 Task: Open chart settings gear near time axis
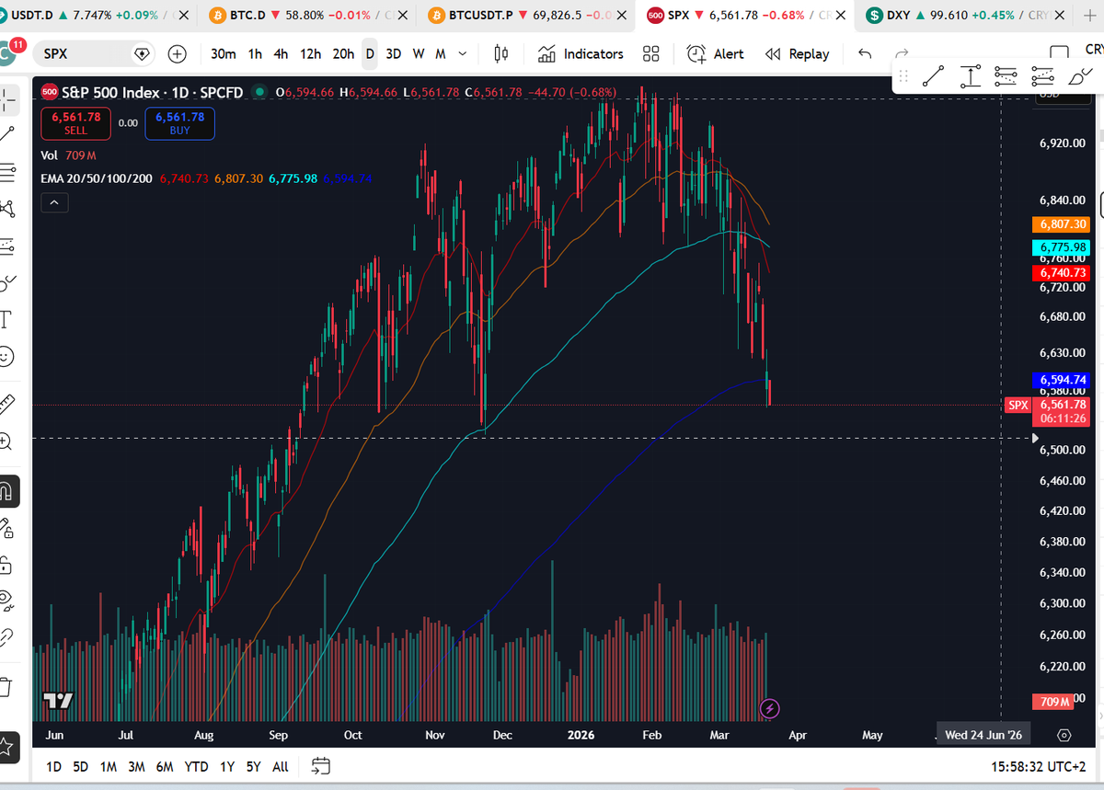point(1064,735)
